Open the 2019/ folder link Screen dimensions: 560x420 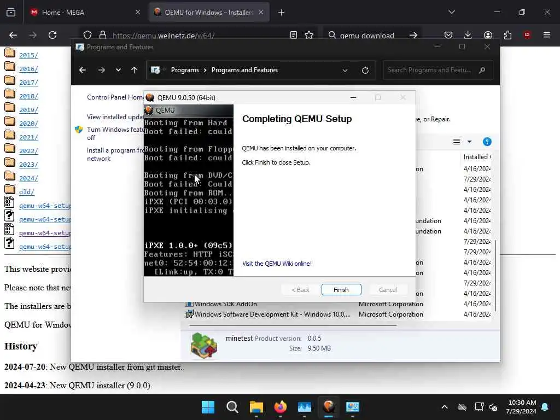[28, 109]
